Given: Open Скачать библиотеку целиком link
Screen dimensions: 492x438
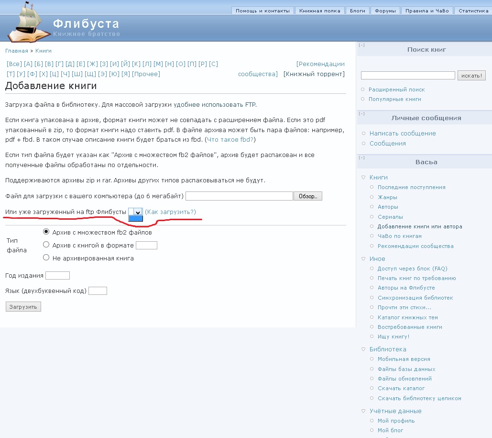Looking at the screenshot, I should (419, 398).
